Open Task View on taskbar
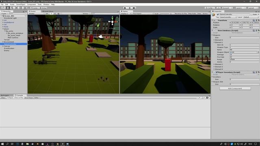Screen dimensions: 260x146 point(12,144)
